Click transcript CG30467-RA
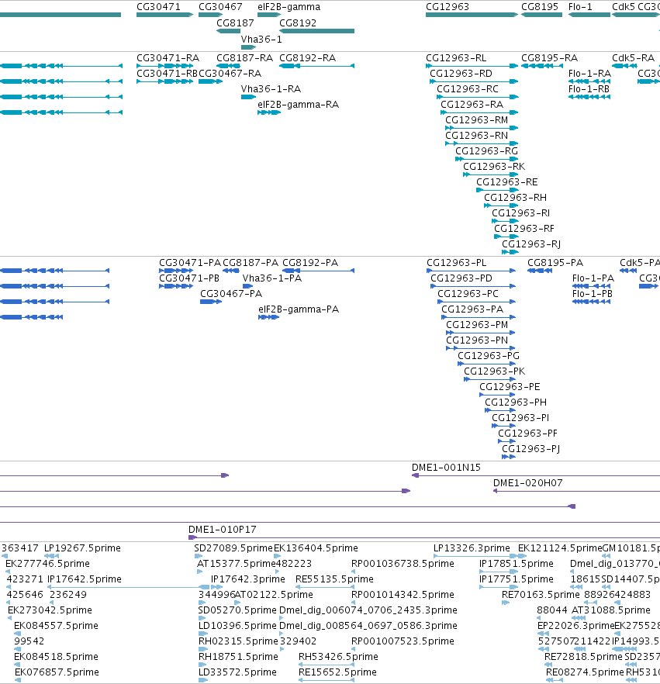This screenshot has width=660, height=684. pos(230,73)
